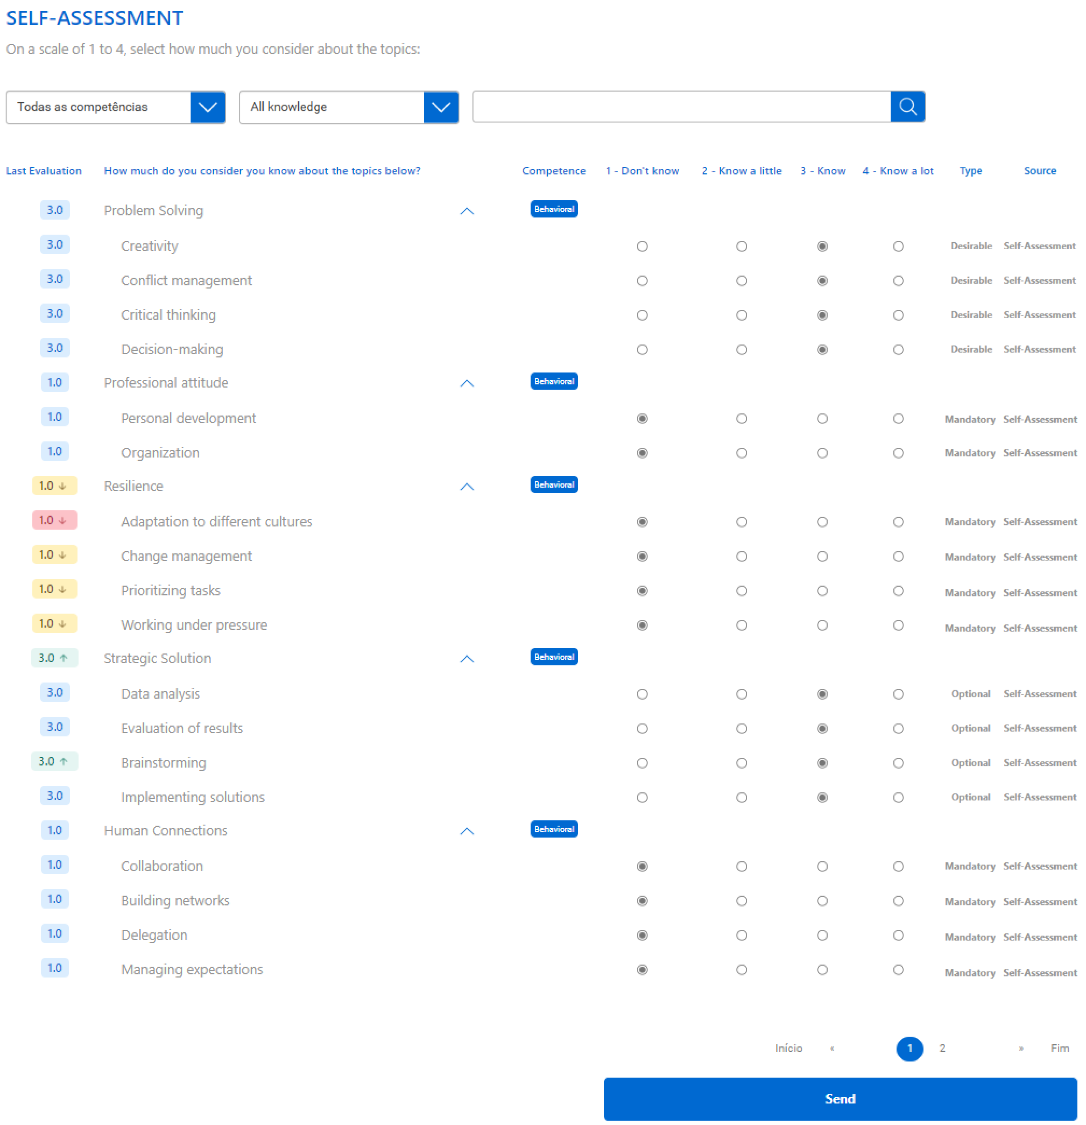Image resolution: width=1086 pixels, height=1125 pixels.
Task: Select 'Know a little' for Personal development
Action: coord(741,419)
